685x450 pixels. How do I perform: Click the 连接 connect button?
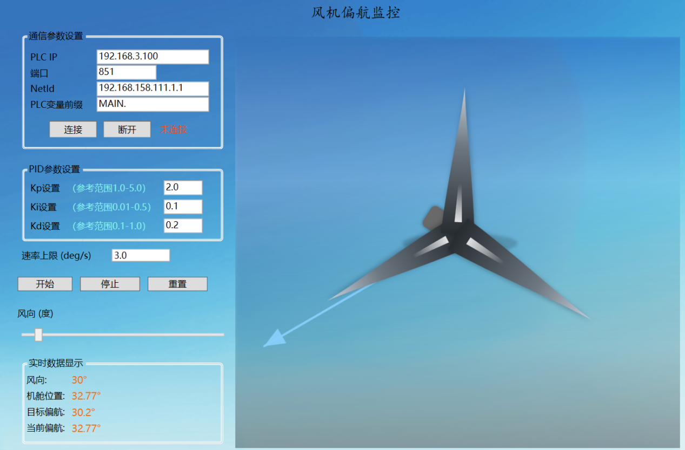point(73,129)
